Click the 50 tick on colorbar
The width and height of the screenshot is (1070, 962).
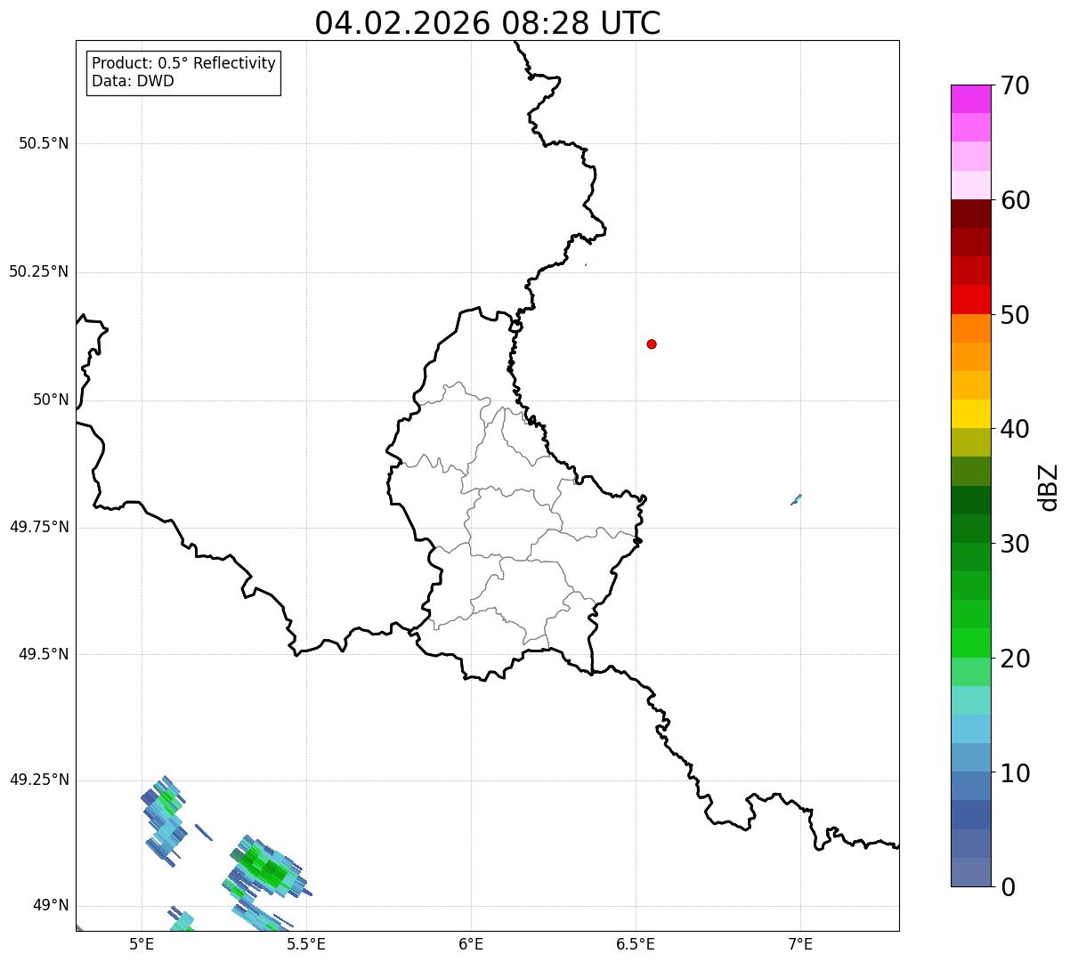pos(1015,315)
